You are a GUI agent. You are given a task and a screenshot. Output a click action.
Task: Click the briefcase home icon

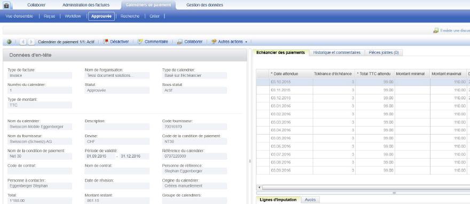[6, 5]
